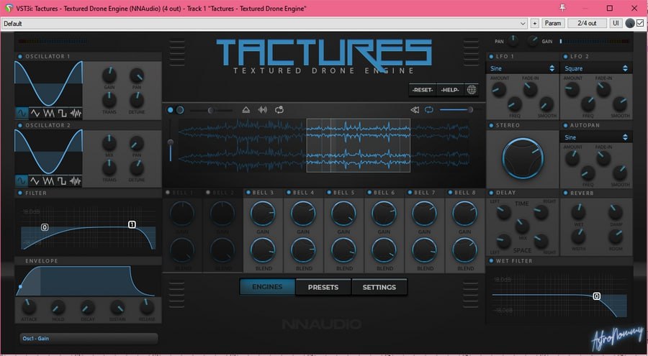
Task: Select sawtooth waveform for Oscillator 1
Action: click(49, 113)
